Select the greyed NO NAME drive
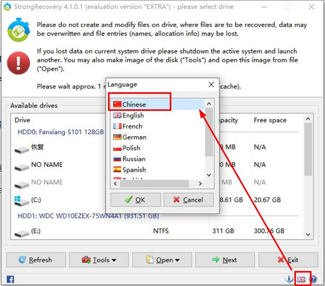325x286 pixels. [154, 183]
